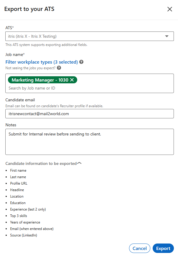This screenshot has height=255, width=178.
Task: Close the Export to your ATS dialog
Action: pyautogui.click(x=170, y=9)
